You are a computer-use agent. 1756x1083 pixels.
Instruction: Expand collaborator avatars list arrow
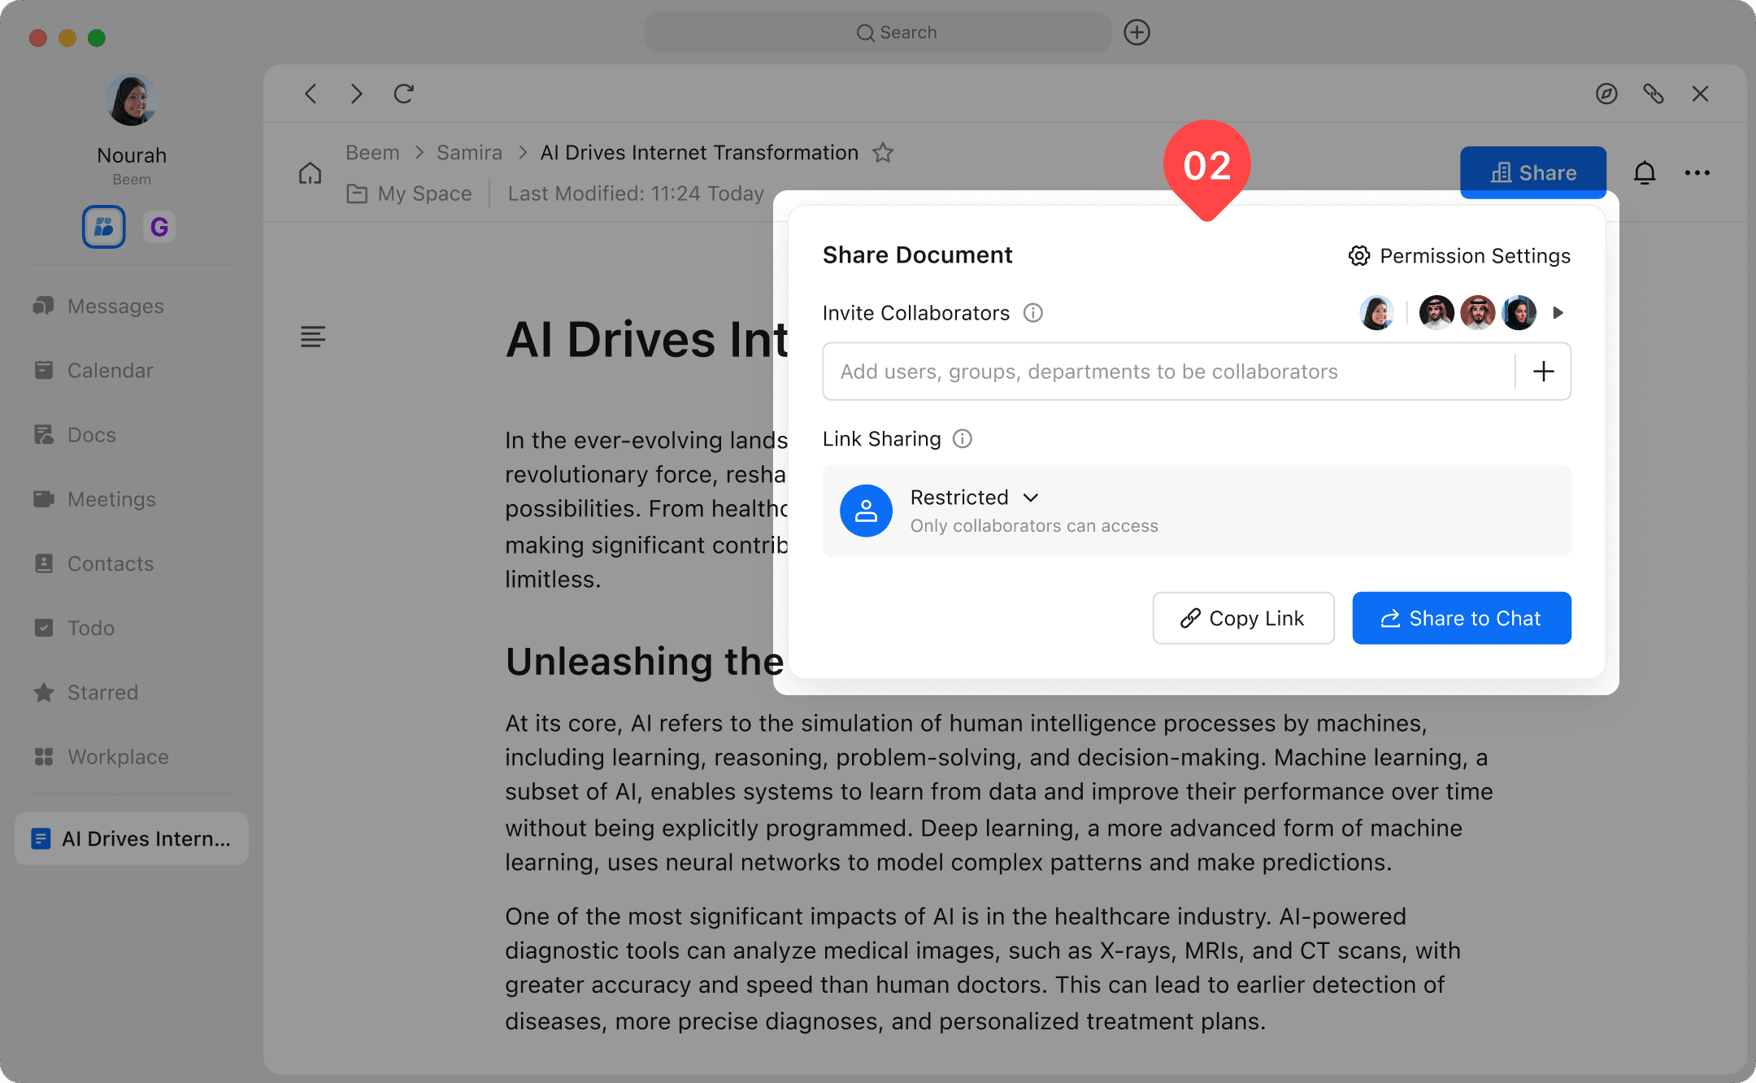click(x=1558, y=313)
